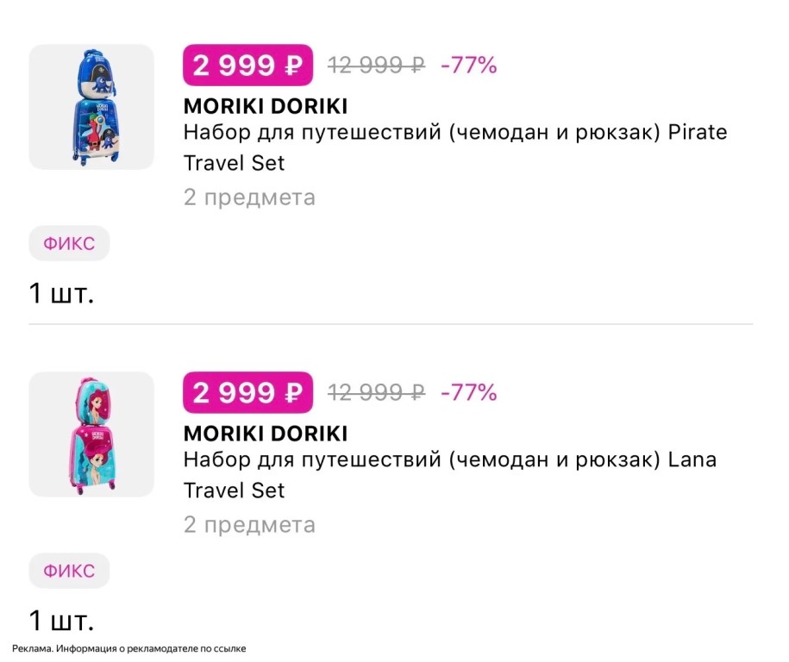Click the crossed-out 12 999 ₽ price for Pirate set

pyautogui.click(x=376, y=66)
